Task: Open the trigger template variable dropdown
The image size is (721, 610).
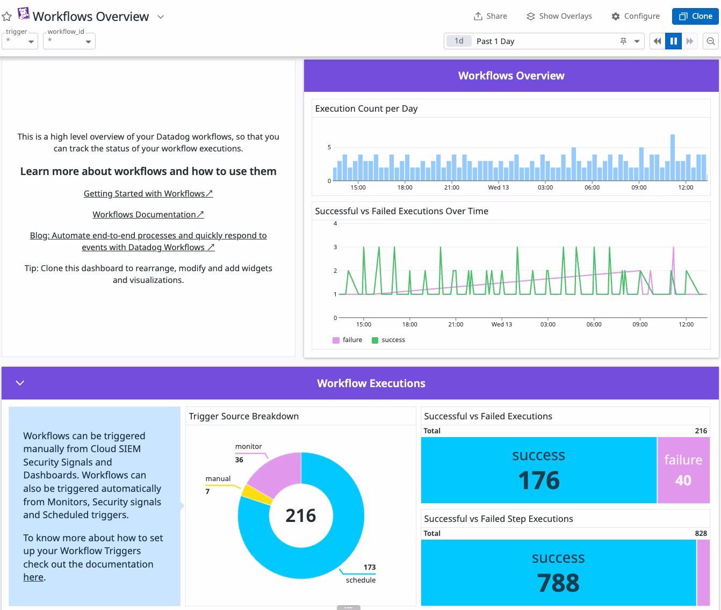Action: pos(20,41)
